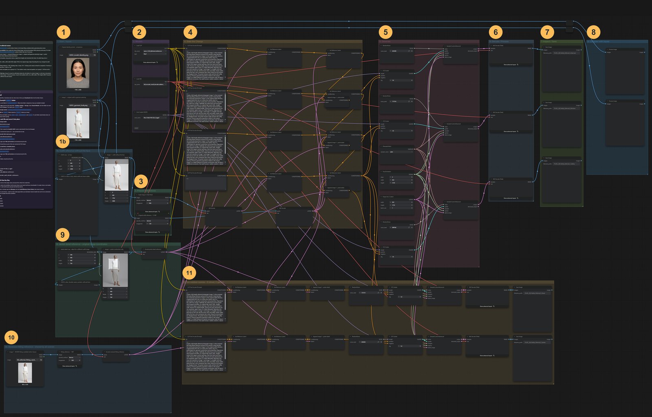This screenshot has height=417, width=652.
Task: Select the '1. Start / Inputs' group title
Action: [64, 42]
